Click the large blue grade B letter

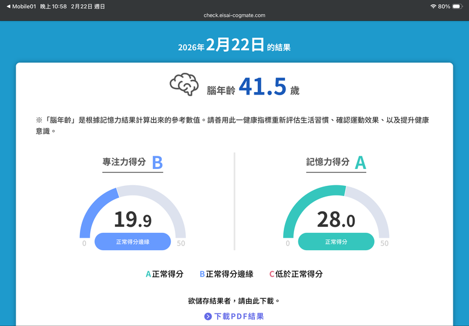[x=158, y=163]
